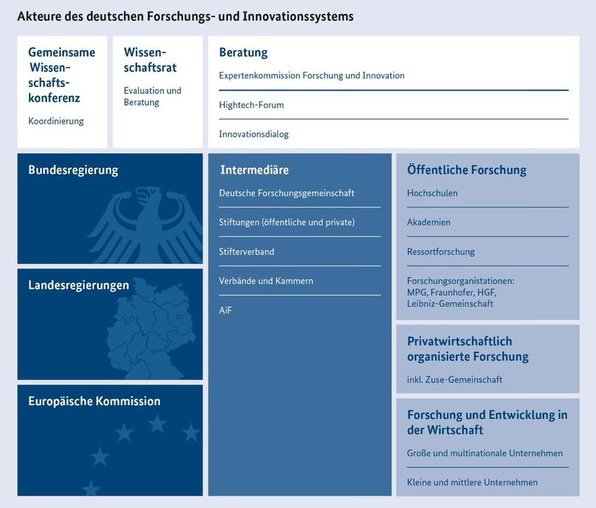Click 'Große und multinationale Unternehmen'
596x508 pixels.
[485, 453]
